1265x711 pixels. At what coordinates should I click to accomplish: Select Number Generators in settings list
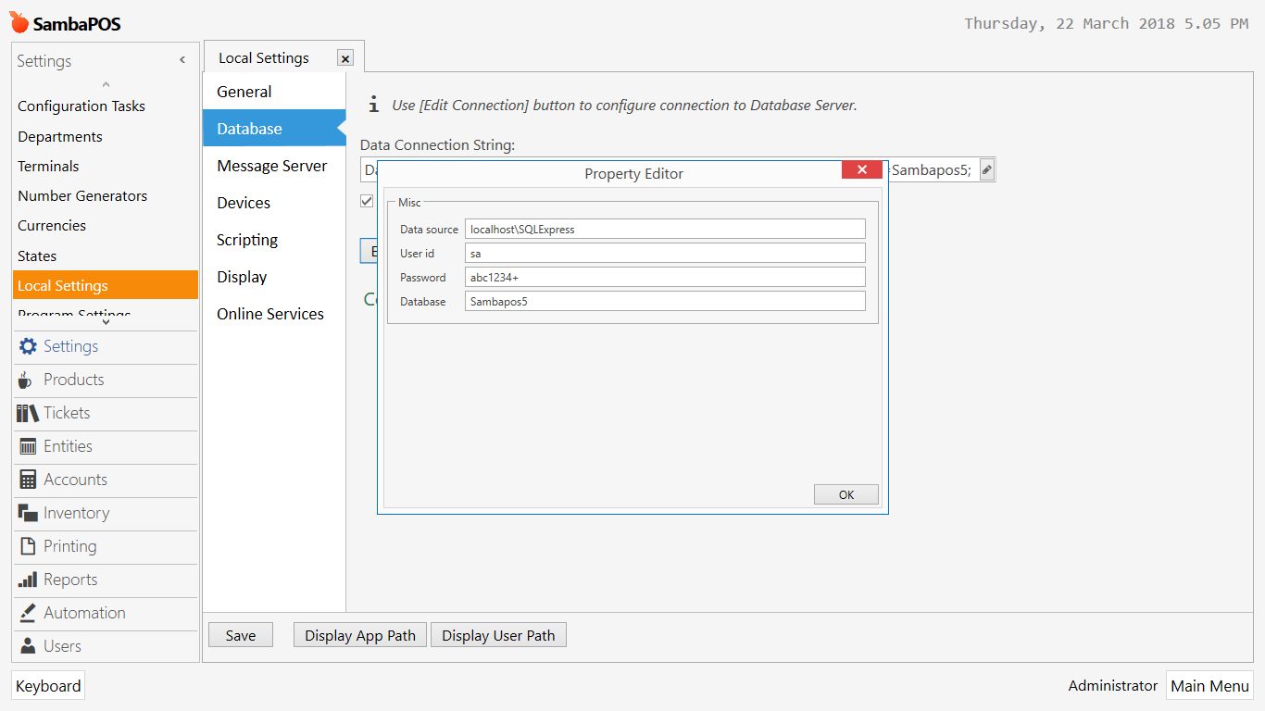tap(106, 195)
